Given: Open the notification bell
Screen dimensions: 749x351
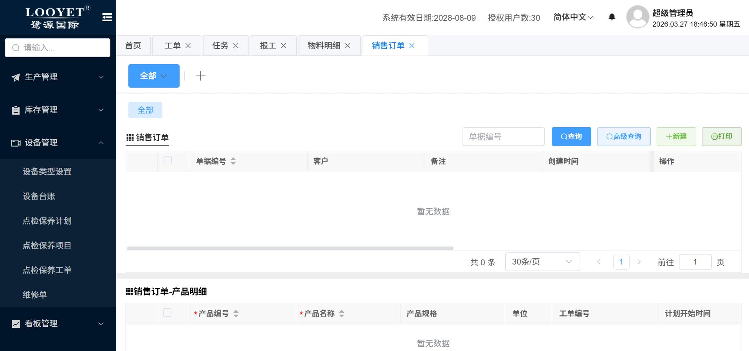Looking at the screenshot, I should pyautogui.click(x=612, y=17).
